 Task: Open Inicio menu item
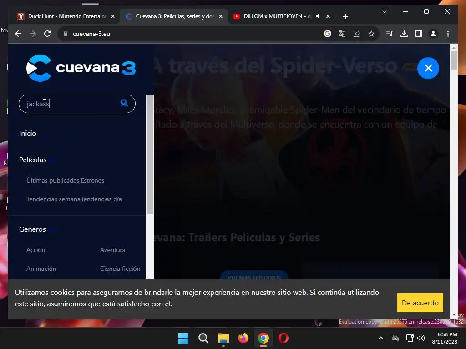tap(28, 133)
